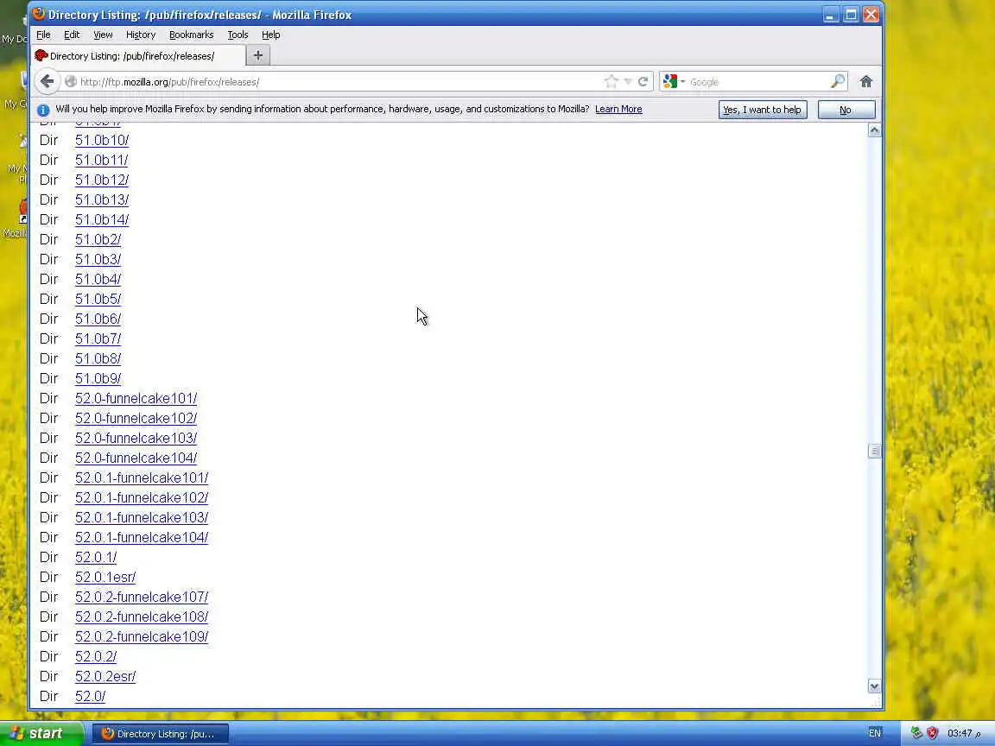This screenshot has height=746, width=995.
Task: Open the 51.0b8/ directory link
Action: pyautogui.click(x=98, y=358)
